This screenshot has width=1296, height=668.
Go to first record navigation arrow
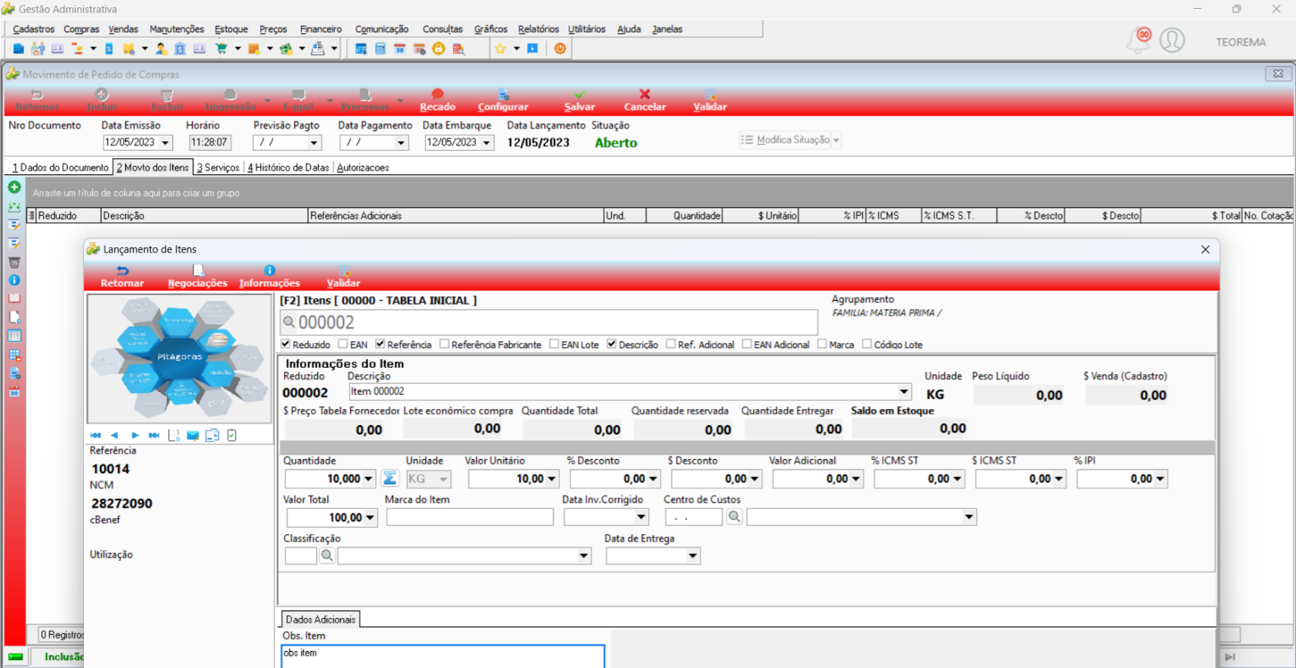pos(96,436)
